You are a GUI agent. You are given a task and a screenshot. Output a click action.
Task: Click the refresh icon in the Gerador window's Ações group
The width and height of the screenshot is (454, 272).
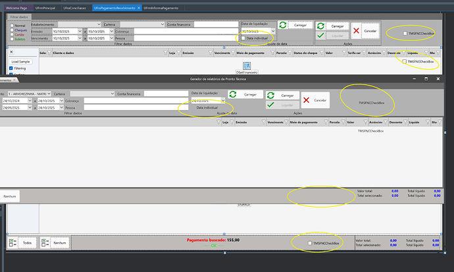pyautogui.click(x=271, y=95)
